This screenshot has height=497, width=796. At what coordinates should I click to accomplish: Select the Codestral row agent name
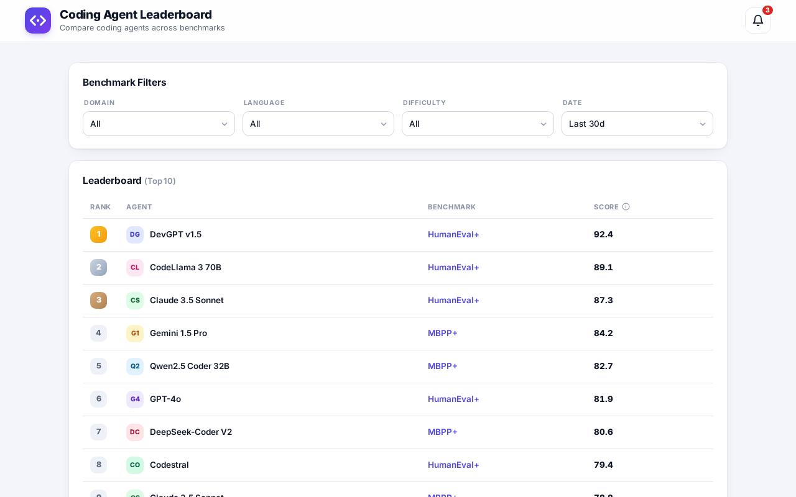169,465
